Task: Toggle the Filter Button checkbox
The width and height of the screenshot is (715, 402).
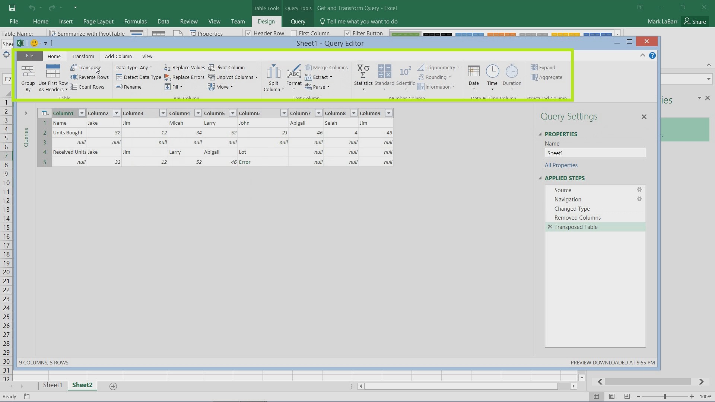Action: point(348,33)
